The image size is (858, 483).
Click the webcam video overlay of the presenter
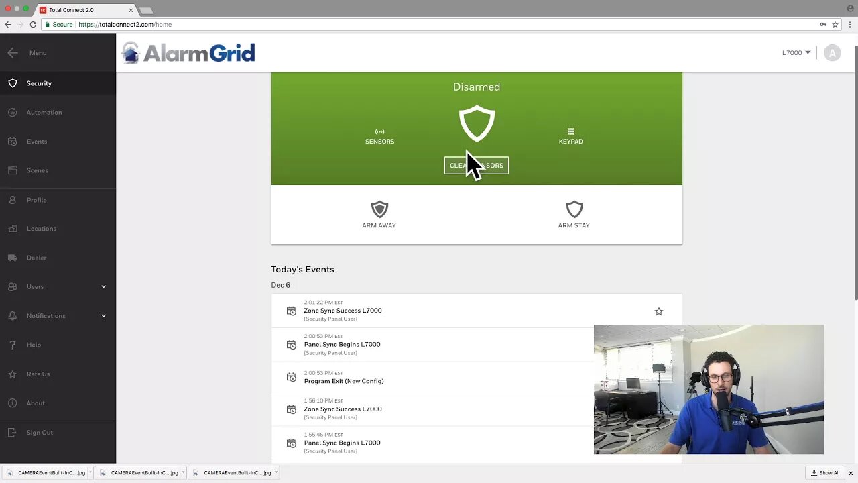point(709,390)
